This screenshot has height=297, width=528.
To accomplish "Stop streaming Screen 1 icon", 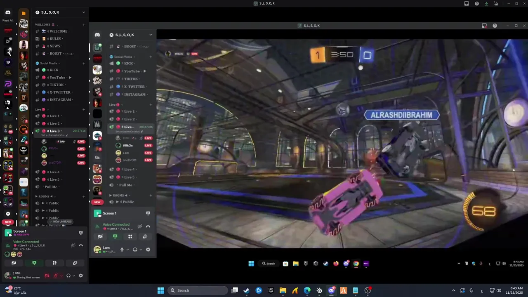I will [x=81, y=233].
